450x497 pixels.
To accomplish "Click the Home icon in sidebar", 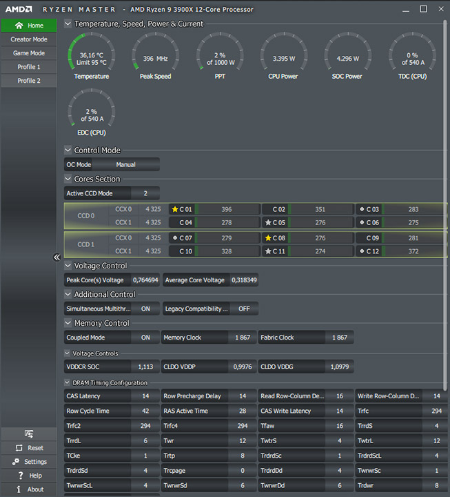I will click(19, 26).
